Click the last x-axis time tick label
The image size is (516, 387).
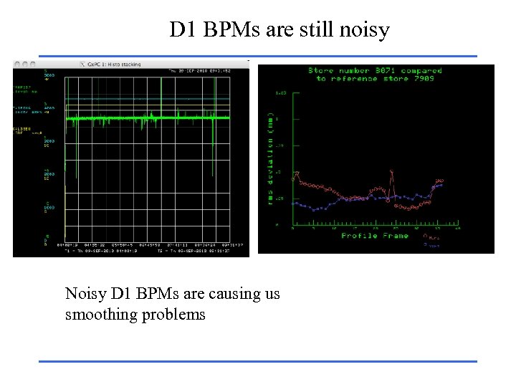(233, 245)
